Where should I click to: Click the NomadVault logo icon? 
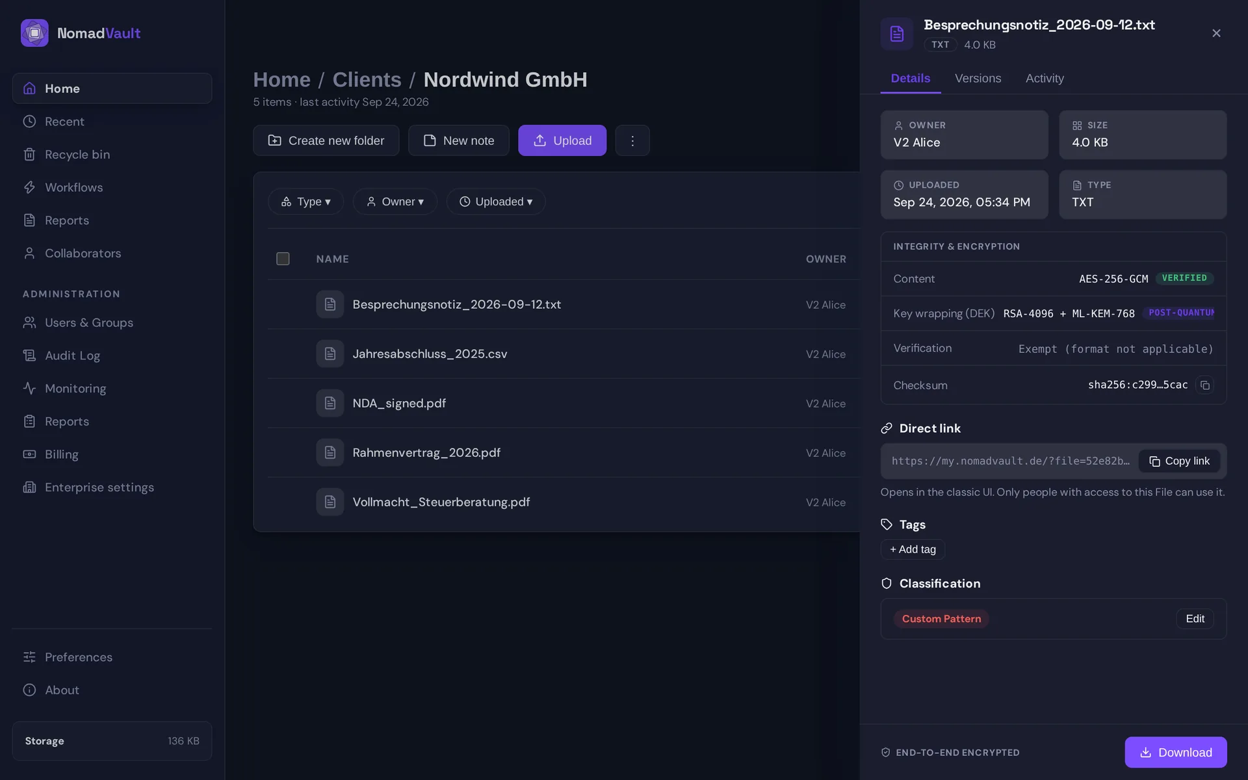pos(34,33)
